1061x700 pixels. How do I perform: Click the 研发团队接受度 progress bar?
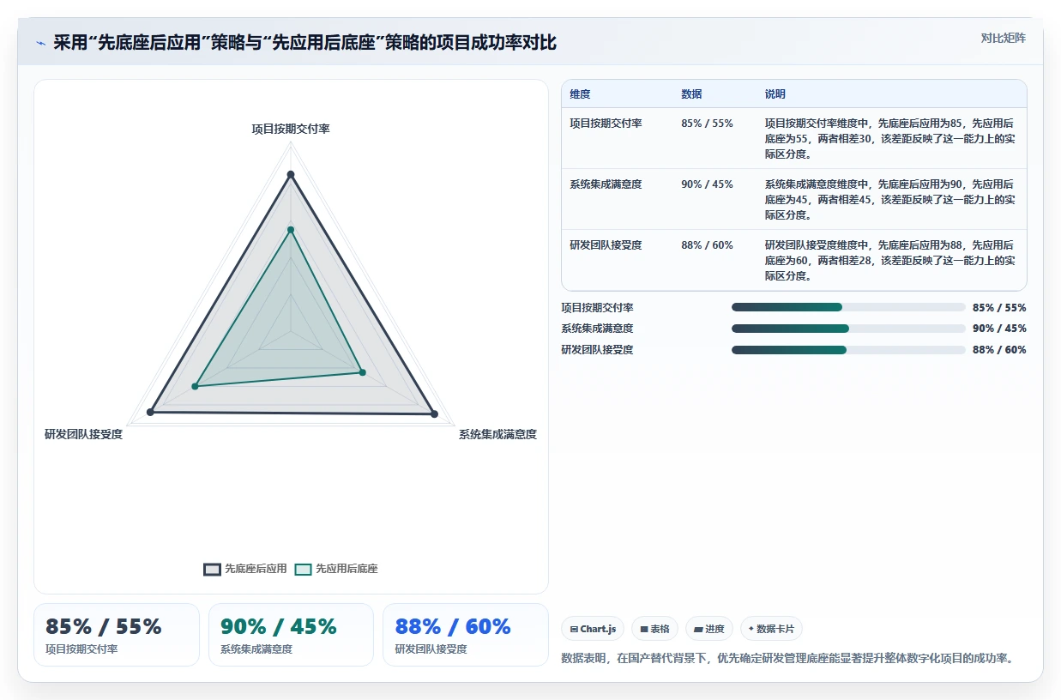tap(848, 350)
